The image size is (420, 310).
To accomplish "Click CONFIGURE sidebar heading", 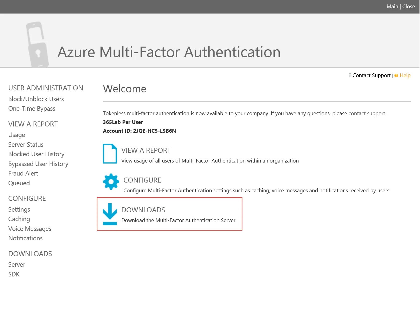I will click(x=27, y=198).
